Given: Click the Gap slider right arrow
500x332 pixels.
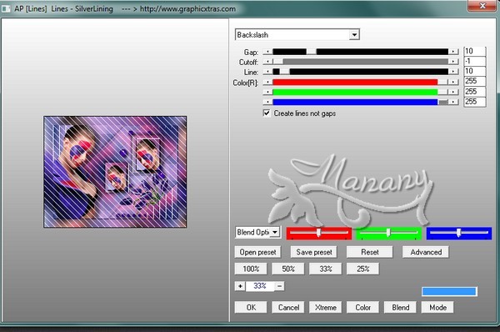Looking at the screenshot, I should pyautogui.click(x=453, y=52).
